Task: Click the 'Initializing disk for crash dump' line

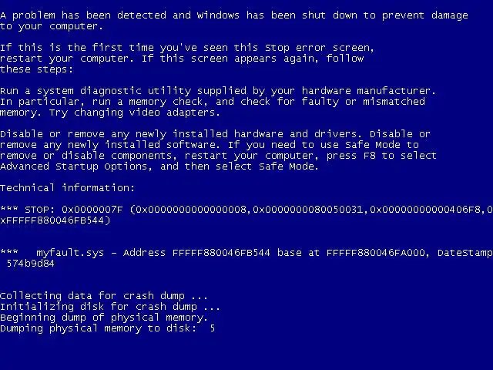Action: pos(109,307)
